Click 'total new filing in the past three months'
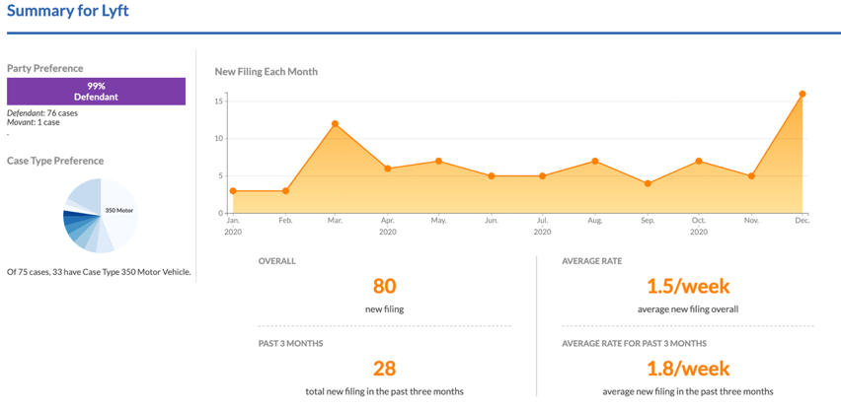The image size is (841, 408). click(385, 391)
